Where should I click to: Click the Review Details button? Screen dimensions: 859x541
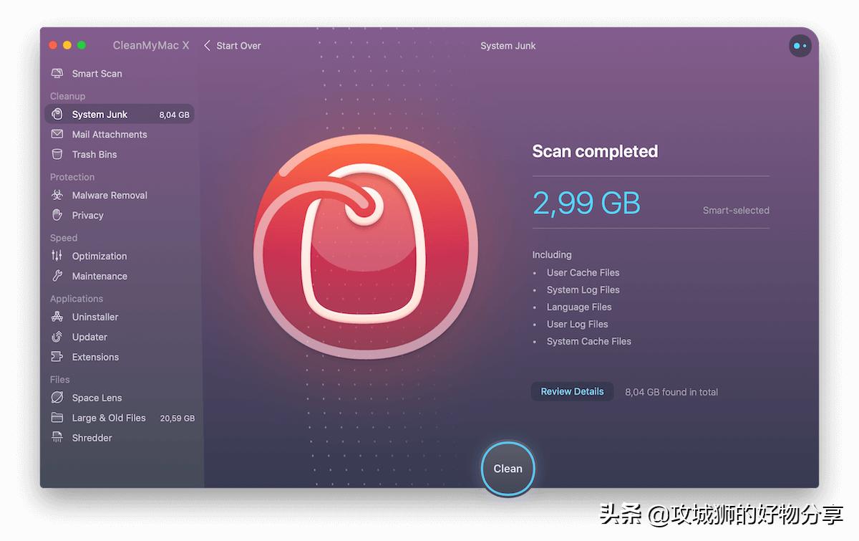(572, 392)
